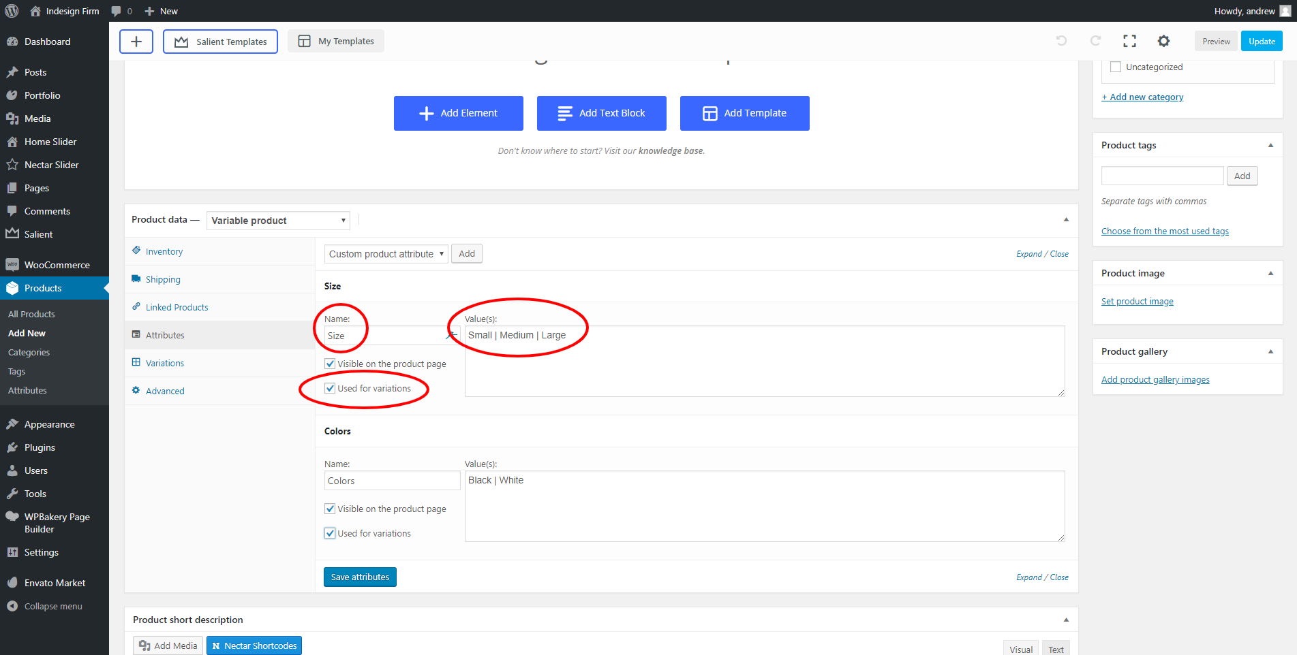Click the redo arrow icon
1297x655 pixels.
(1095, 41)
